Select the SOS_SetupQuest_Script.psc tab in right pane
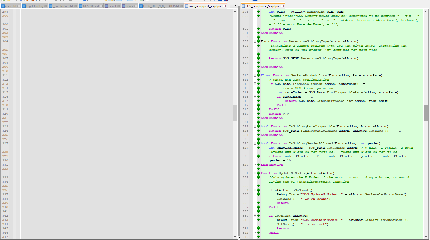Image resolution: width=430 pixels, height=240 pixels. tap(262, 6)
